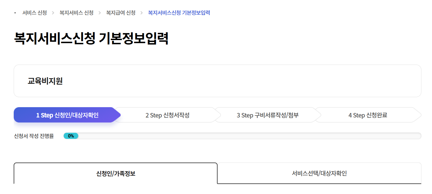432x194 pixels.
Task: Click the 0% progress indicator badge
Action: coord(71,136)
